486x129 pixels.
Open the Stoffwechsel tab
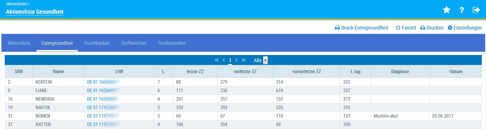point(134,43)
